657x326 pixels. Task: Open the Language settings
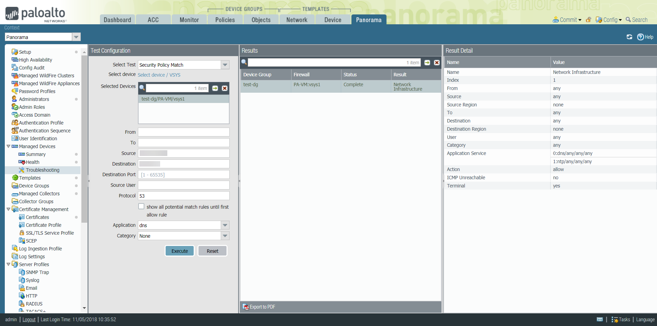click(645, 320)
